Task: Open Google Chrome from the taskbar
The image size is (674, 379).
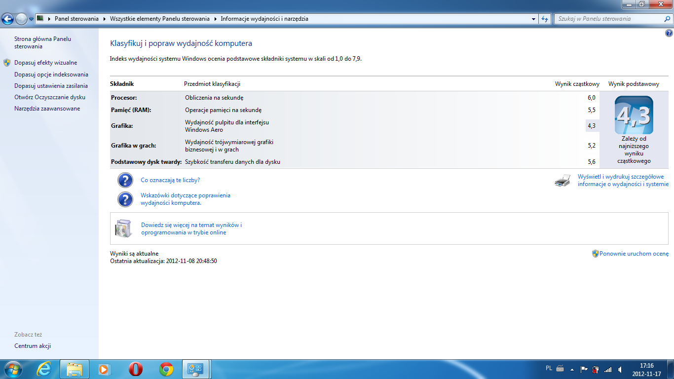Action: coord(166,369)
